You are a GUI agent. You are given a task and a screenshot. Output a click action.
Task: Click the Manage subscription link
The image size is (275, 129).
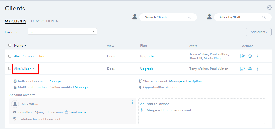pos(185,81)
